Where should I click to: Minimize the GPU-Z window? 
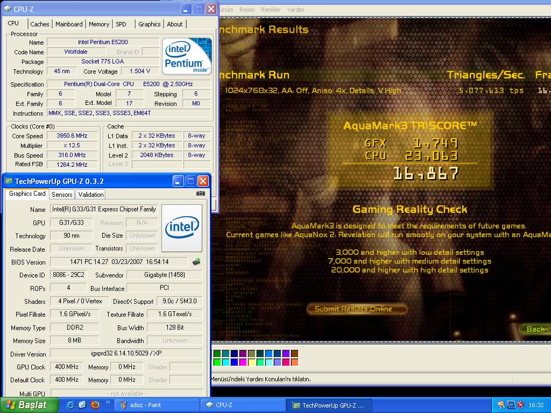178,181
